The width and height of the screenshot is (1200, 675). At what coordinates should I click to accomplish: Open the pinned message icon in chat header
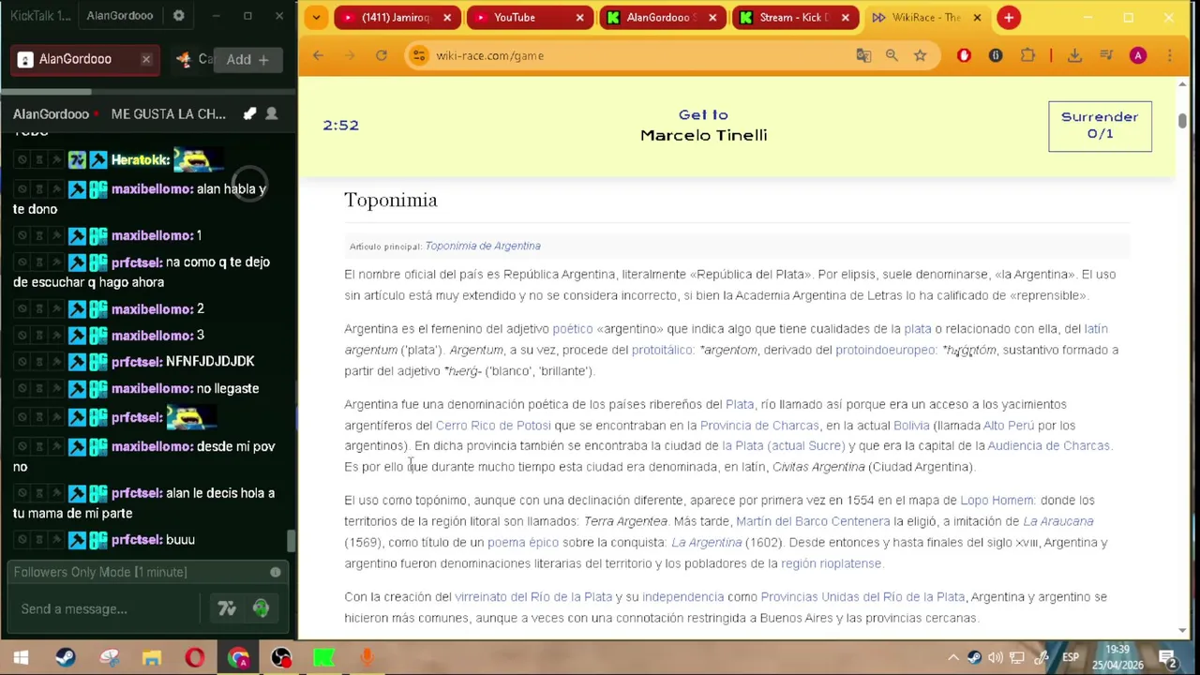tap(249, 113)
